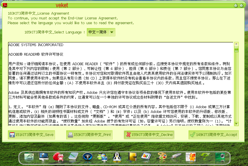Click the ADOBE SYSTEMS INCORPORATED heading text

[36, 45]
